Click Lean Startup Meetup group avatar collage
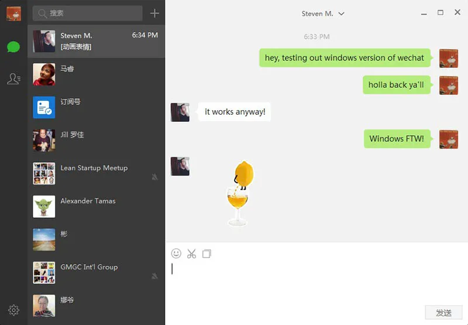The image size is (468, 325). [x=44, y=173]
